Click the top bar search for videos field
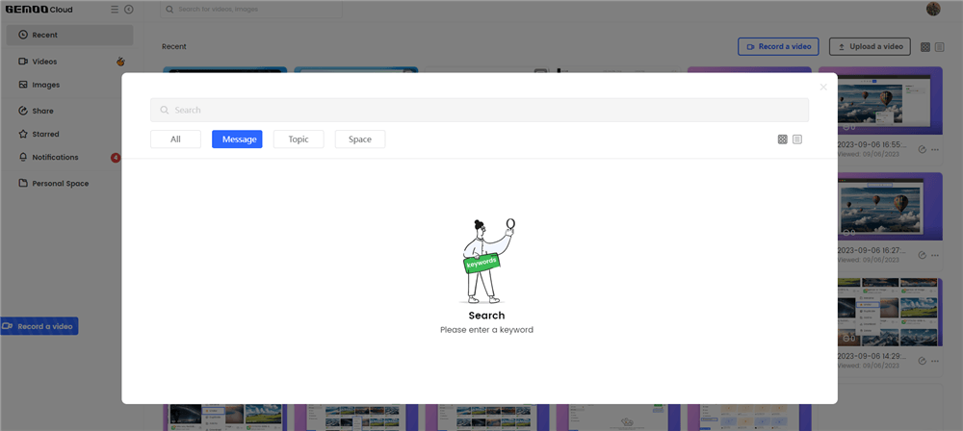963x431 pixels. pyautogui.click(x=251, y=10)
